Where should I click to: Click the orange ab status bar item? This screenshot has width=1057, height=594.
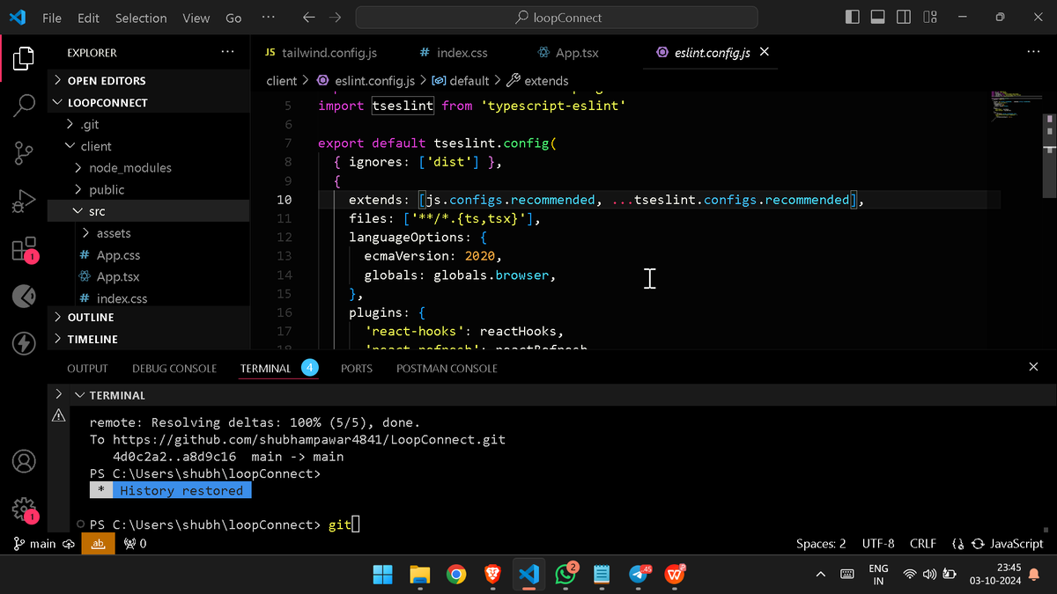(98, 544)
